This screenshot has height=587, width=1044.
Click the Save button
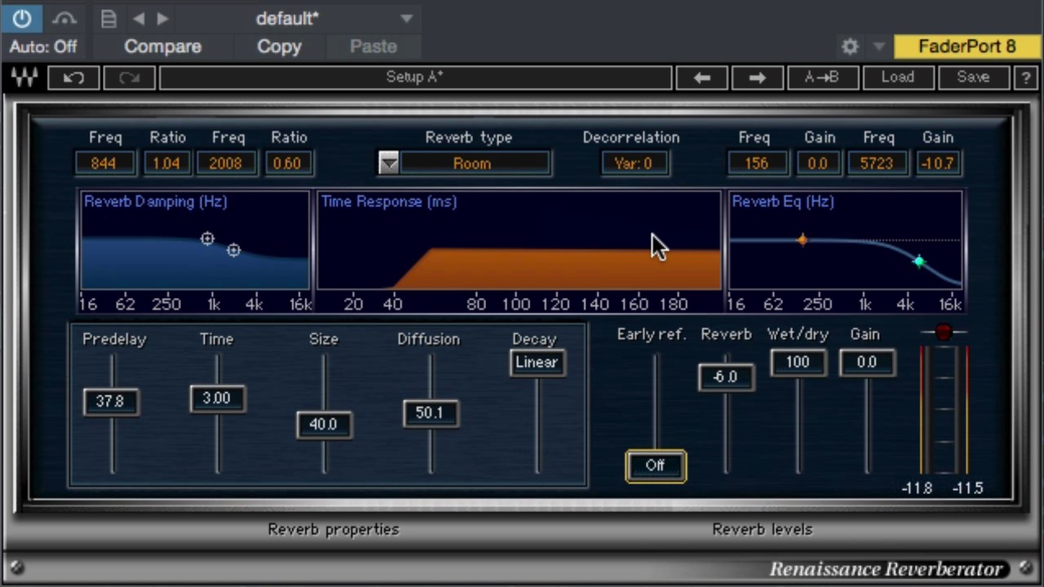pos(973,77)
